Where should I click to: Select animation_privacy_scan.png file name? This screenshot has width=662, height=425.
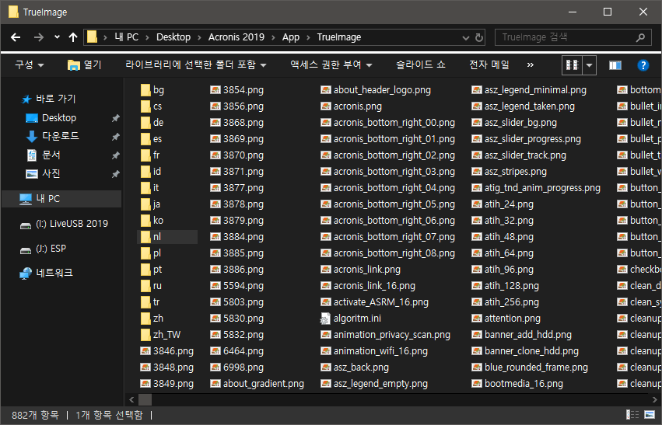click(392, 335)
